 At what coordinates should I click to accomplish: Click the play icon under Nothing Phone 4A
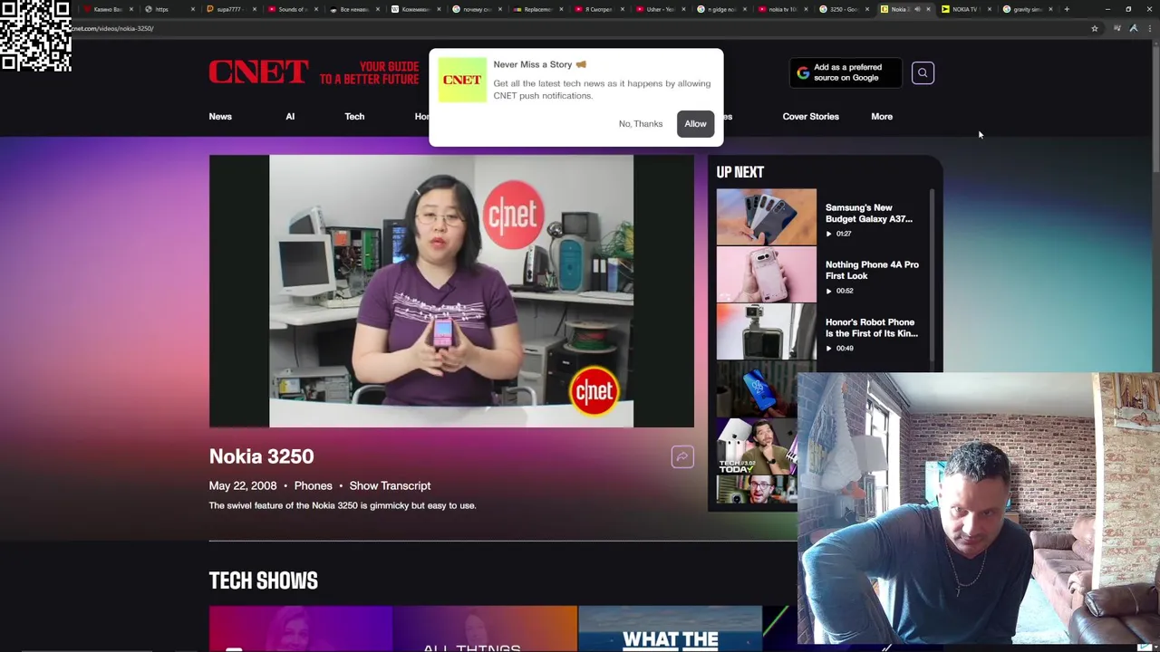click(x=828, y=291)
